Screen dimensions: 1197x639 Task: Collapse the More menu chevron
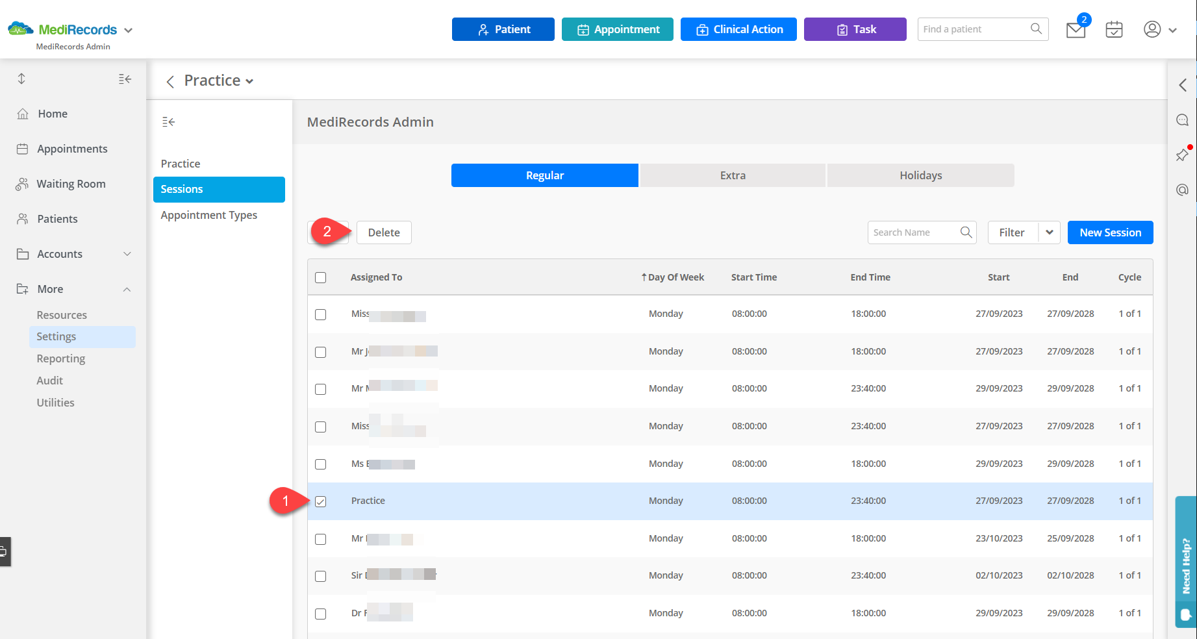127,289
